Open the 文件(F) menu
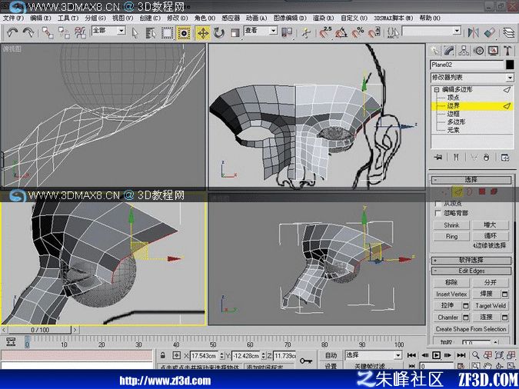The image size is (519, 389). (13, 18)
